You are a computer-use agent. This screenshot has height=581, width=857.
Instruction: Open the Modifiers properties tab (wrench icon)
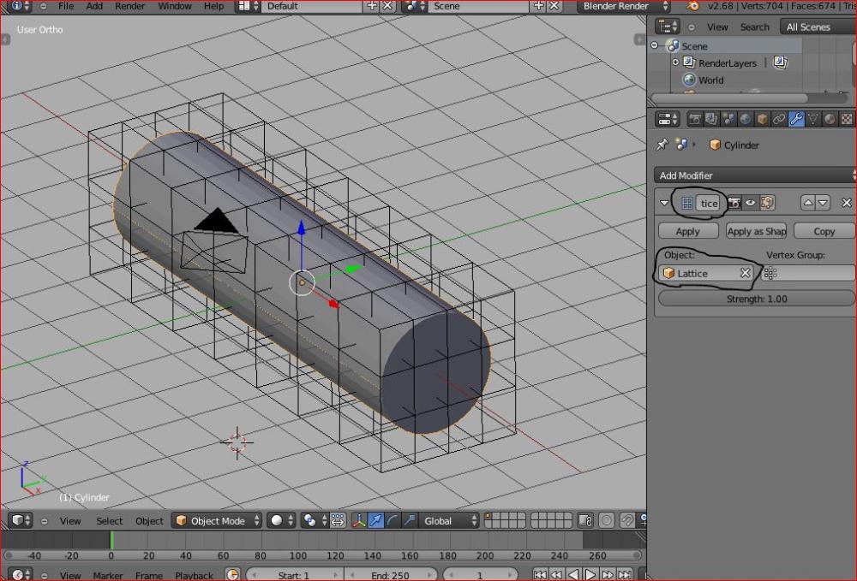pos(796,120)
